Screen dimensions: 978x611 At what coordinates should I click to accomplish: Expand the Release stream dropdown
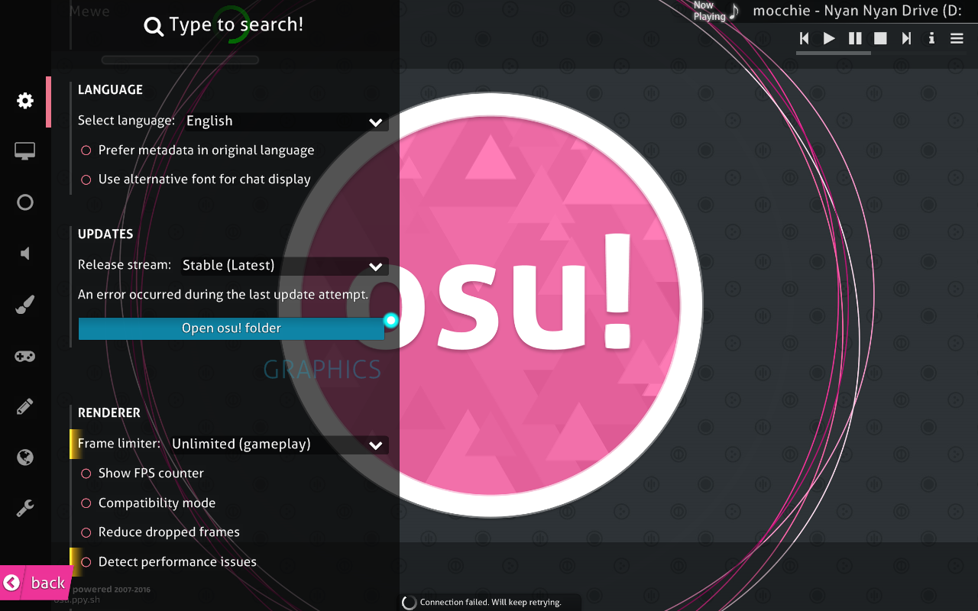(x=284, y=266)
